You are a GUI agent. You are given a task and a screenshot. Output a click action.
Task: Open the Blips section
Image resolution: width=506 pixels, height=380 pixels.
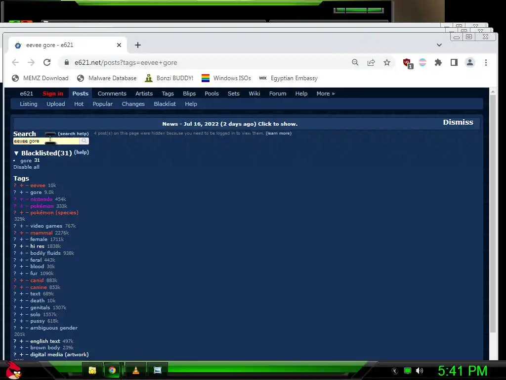coord(189,94)
